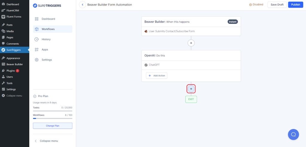
Task: Toggle the Disabled workflow status
Action: click(256, 5)
